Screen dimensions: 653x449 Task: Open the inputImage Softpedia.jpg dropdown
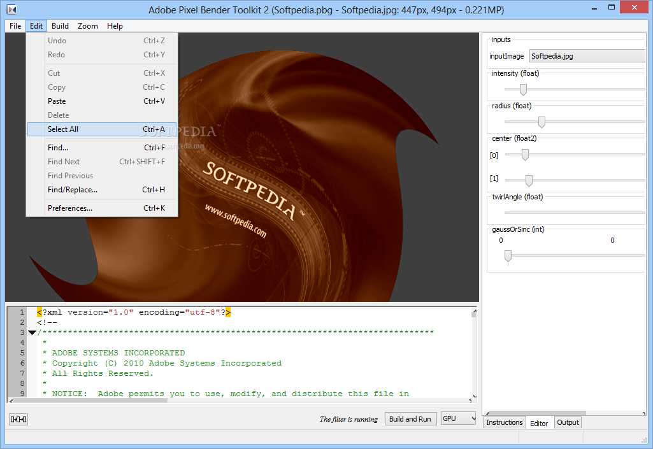[587, 56]
